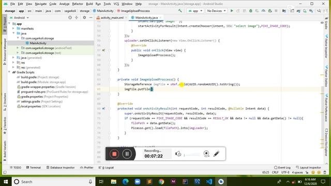The height and width of the screenshot is (186, 331).
Task: Click the UTF-8 encoding status entry
Action: pyautogui.click(x=285, y=172)
